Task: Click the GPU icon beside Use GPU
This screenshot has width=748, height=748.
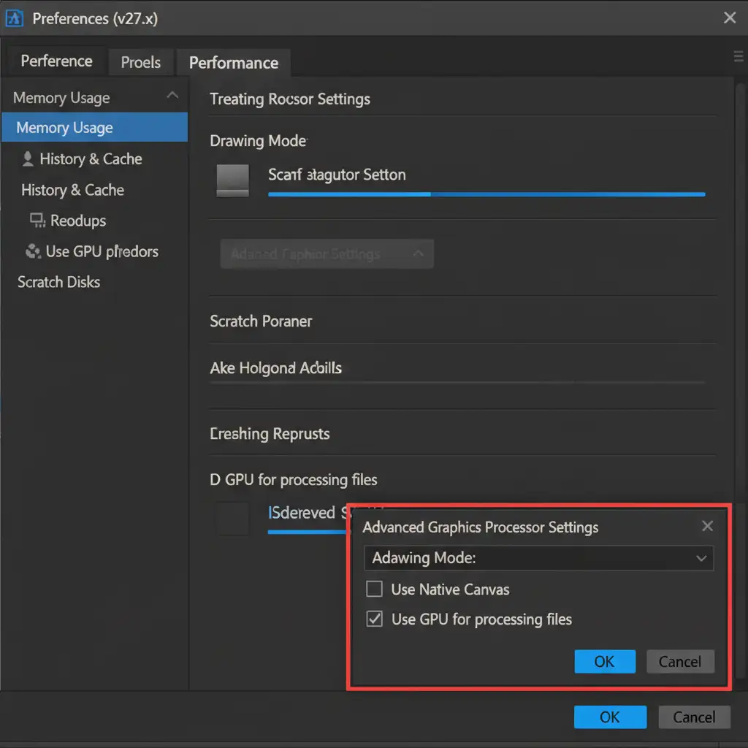Action: pos(33,251)
